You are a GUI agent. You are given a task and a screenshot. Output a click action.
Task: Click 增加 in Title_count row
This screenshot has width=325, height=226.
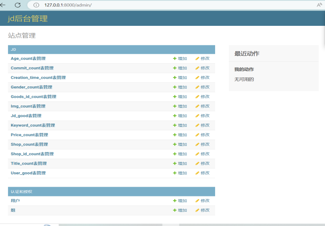point(180,163)
